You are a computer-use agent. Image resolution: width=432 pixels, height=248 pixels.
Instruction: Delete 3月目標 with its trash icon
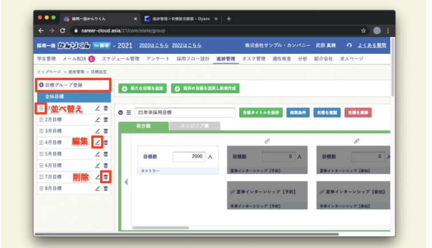[x=106, y=131]
